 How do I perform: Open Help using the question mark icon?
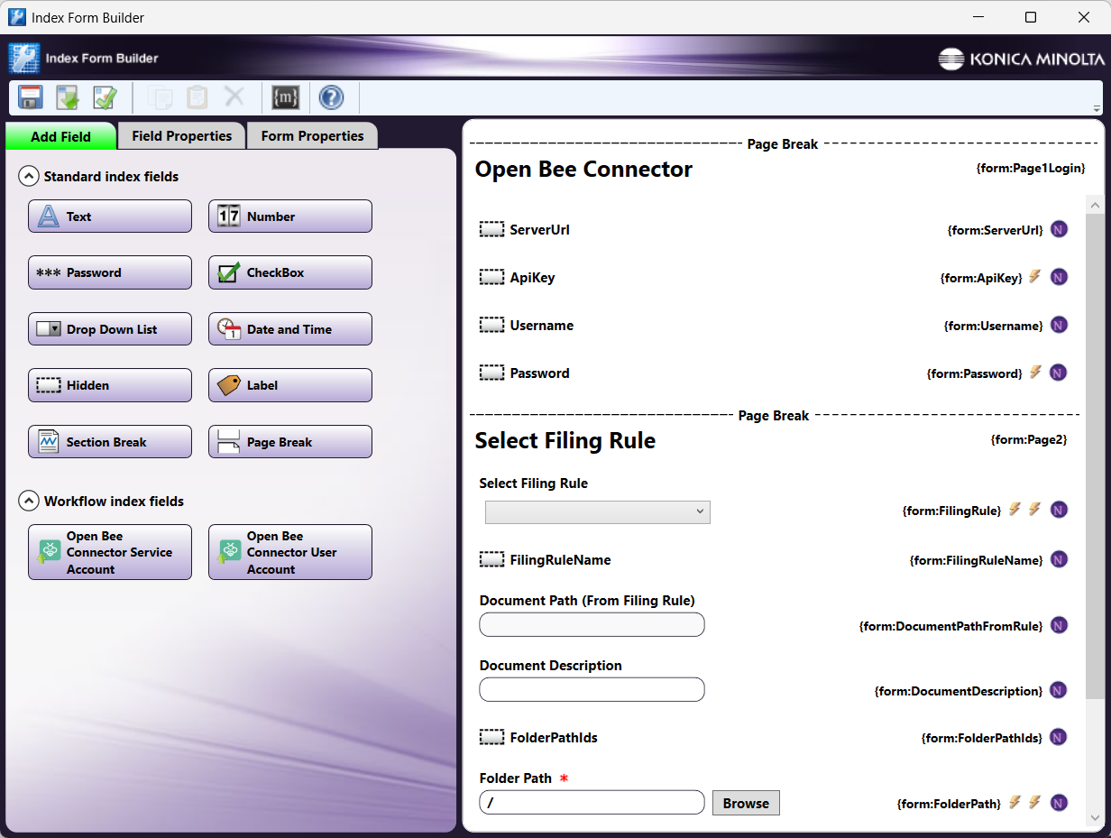coord(332,97)
